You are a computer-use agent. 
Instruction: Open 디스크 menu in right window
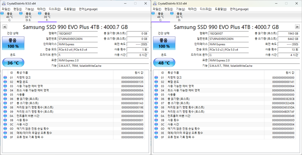click(x=206, y=9)
